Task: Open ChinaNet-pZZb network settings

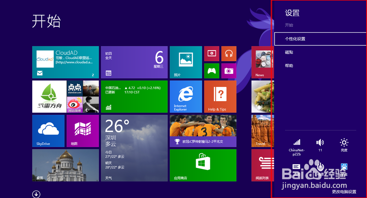Action: coord(297,147)
